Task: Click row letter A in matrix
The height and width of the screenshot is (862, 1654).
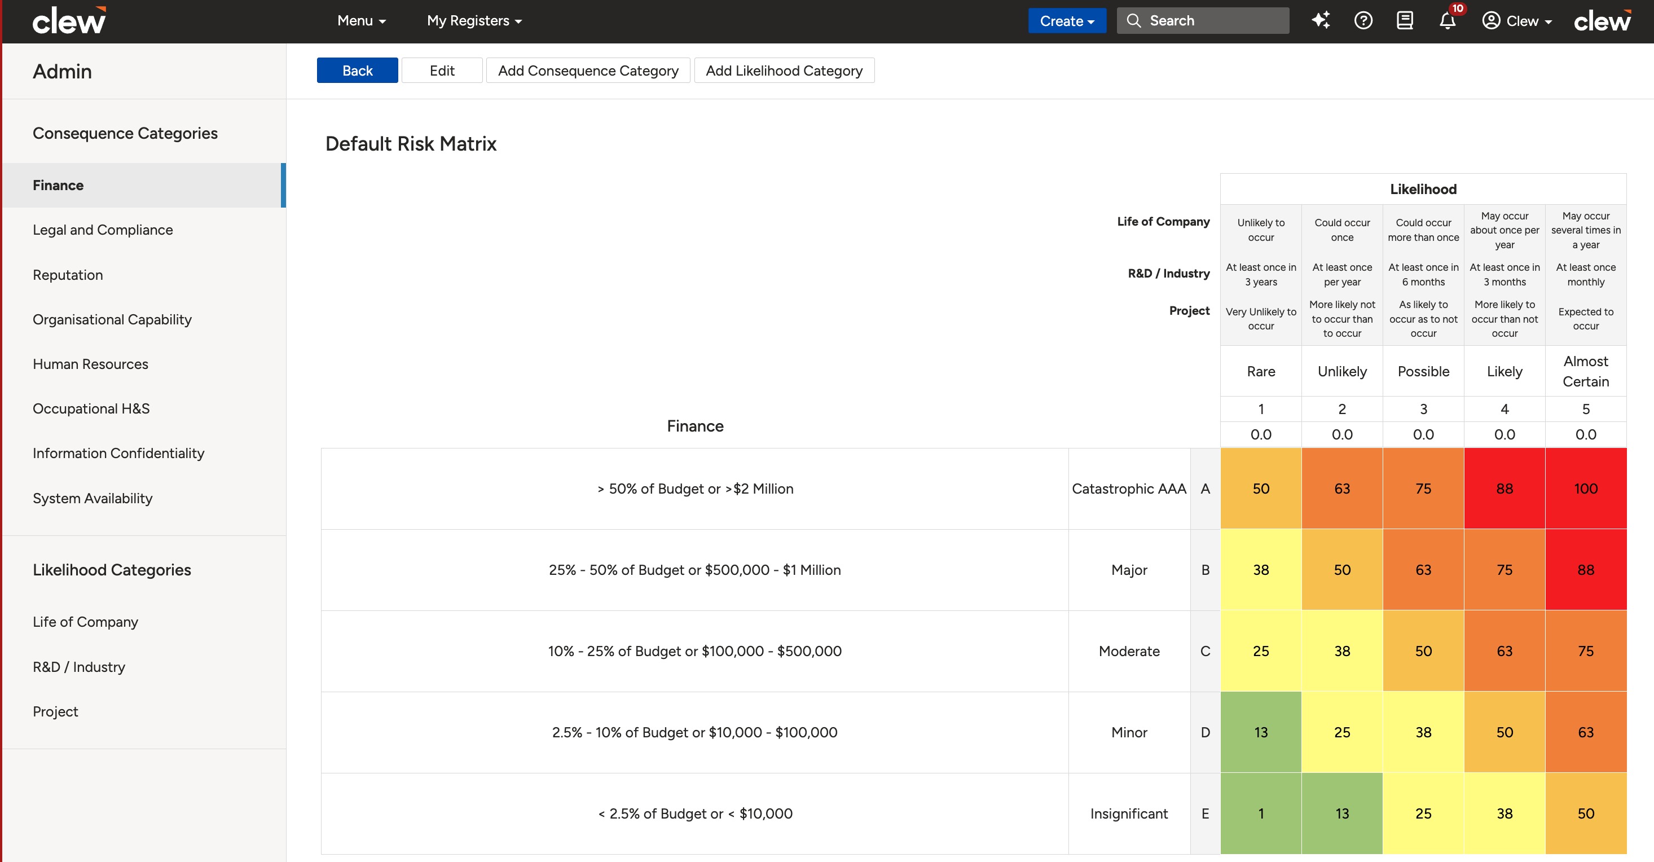Action: click(1205, 489)
